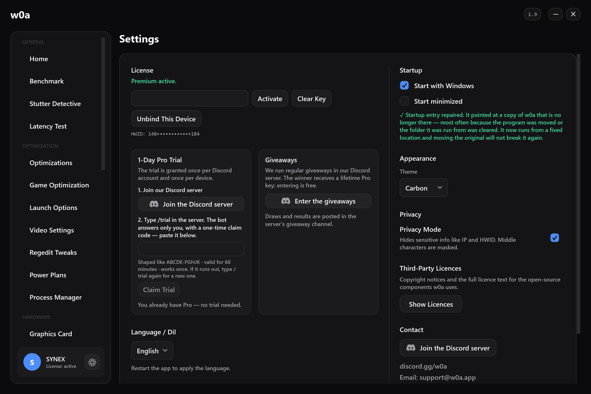591x394 pixels.
Task: Go to Home page
Action: (39, 59)
